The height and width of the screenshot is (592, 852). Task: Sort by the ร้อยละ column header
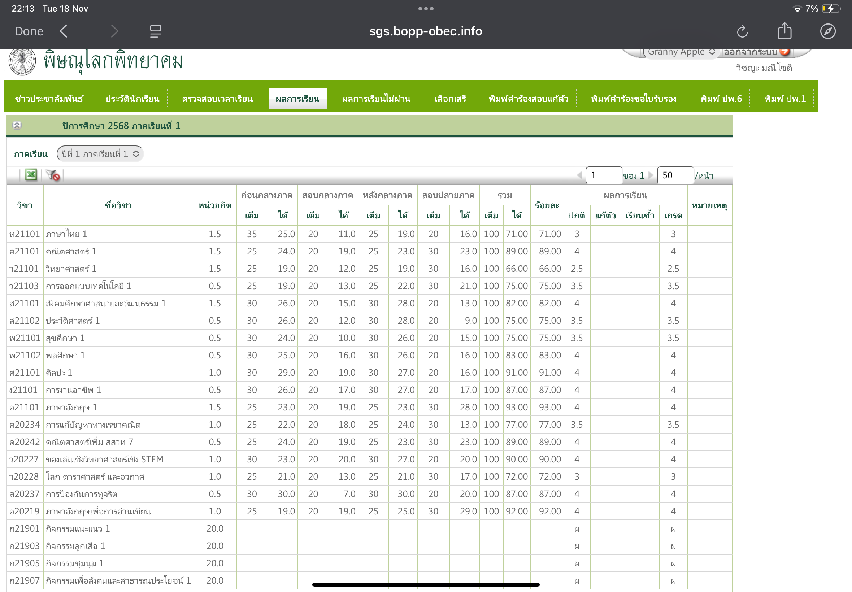point(547,205)
